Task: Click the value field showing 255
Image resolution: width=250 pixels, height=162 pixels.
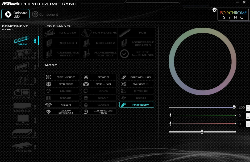Action: click(x=241, y=107)
